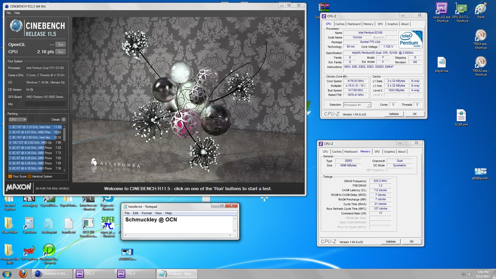This screenshot has height=279, width=496.
Task: Click the Your Score orange legend swatch
Action: [10, 176]
